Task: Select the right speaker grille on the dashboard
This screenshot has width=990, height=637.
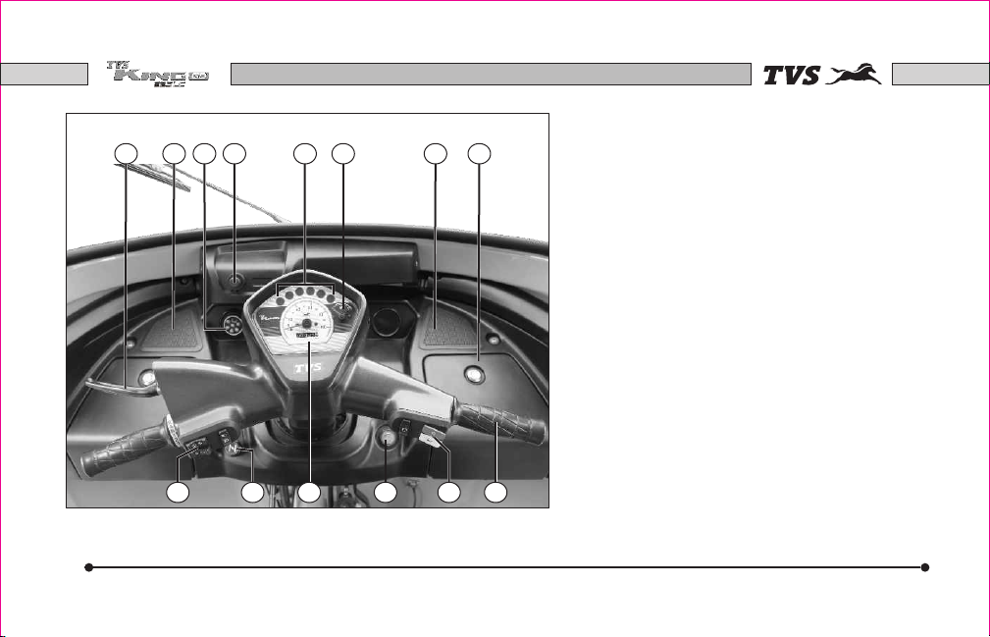Action: pos(447,326)
